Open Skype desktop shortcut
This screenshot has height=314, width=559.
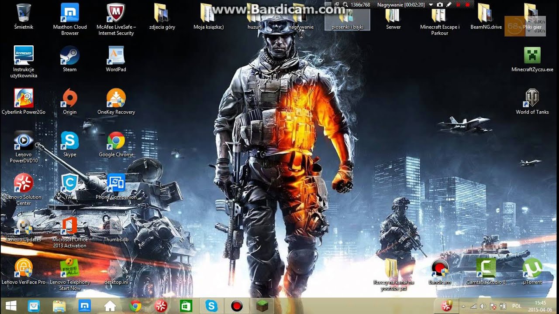click(x=70, y=144)
